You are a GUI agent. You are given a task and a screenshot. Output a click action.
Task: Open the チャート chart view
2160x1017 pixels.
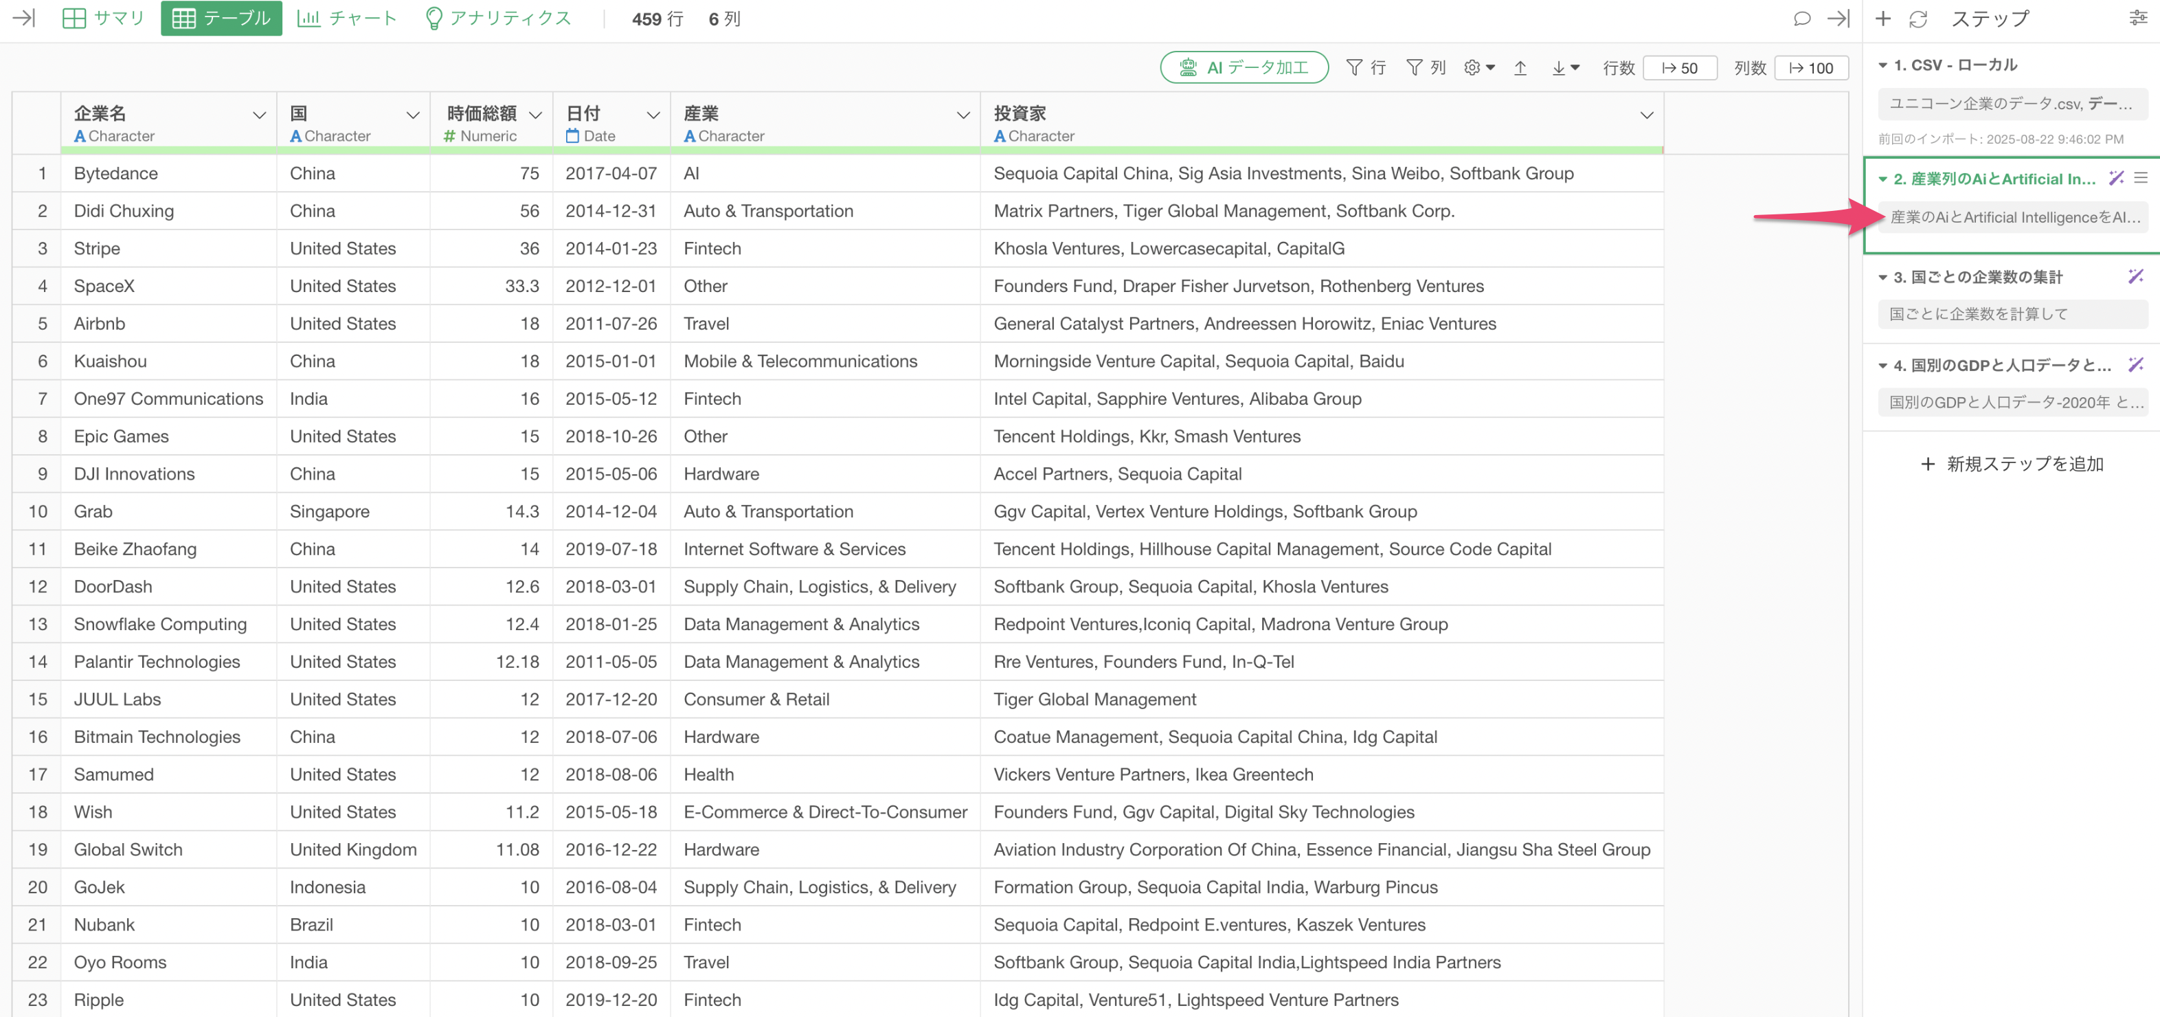click(346, 18)
